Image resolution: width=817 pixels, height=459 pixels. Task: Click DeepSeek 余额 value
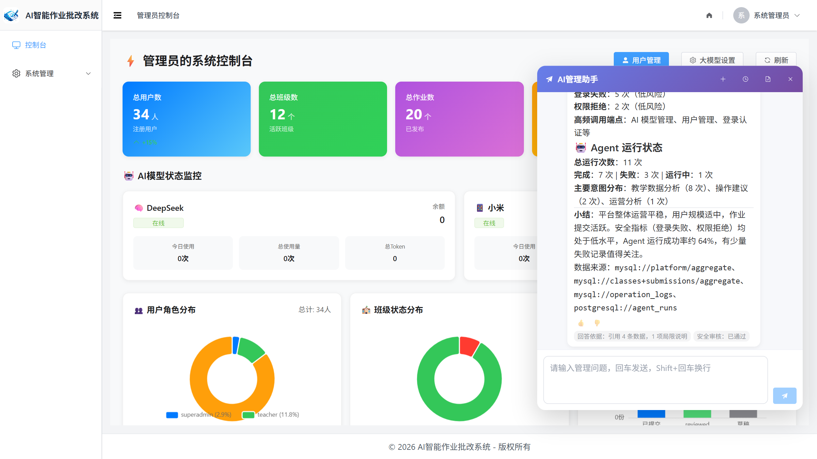[442, 220]
